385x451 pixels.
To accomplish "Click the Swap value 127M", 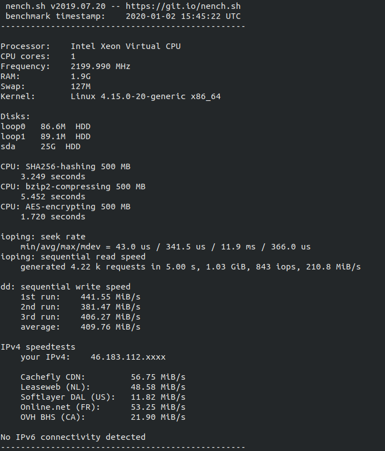I will pos(80,86).
